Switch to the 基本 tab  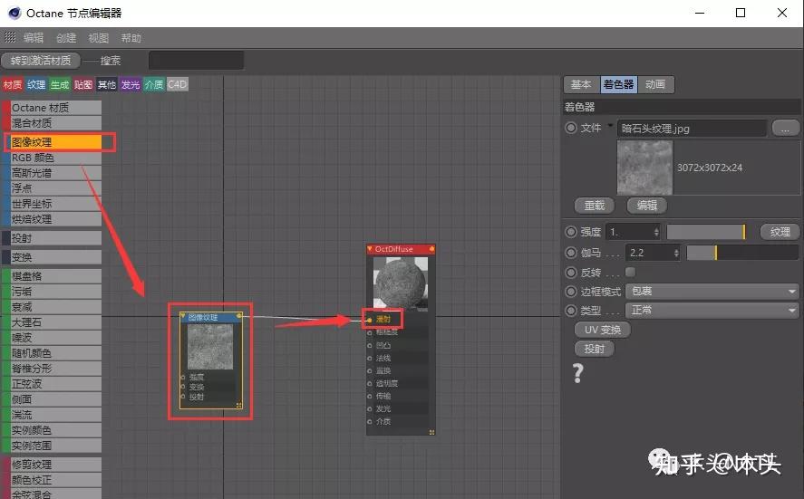tap(581, 84)
